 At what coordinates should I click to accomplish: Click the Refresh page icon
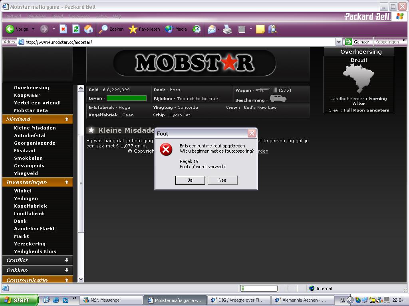pos(76,29)
